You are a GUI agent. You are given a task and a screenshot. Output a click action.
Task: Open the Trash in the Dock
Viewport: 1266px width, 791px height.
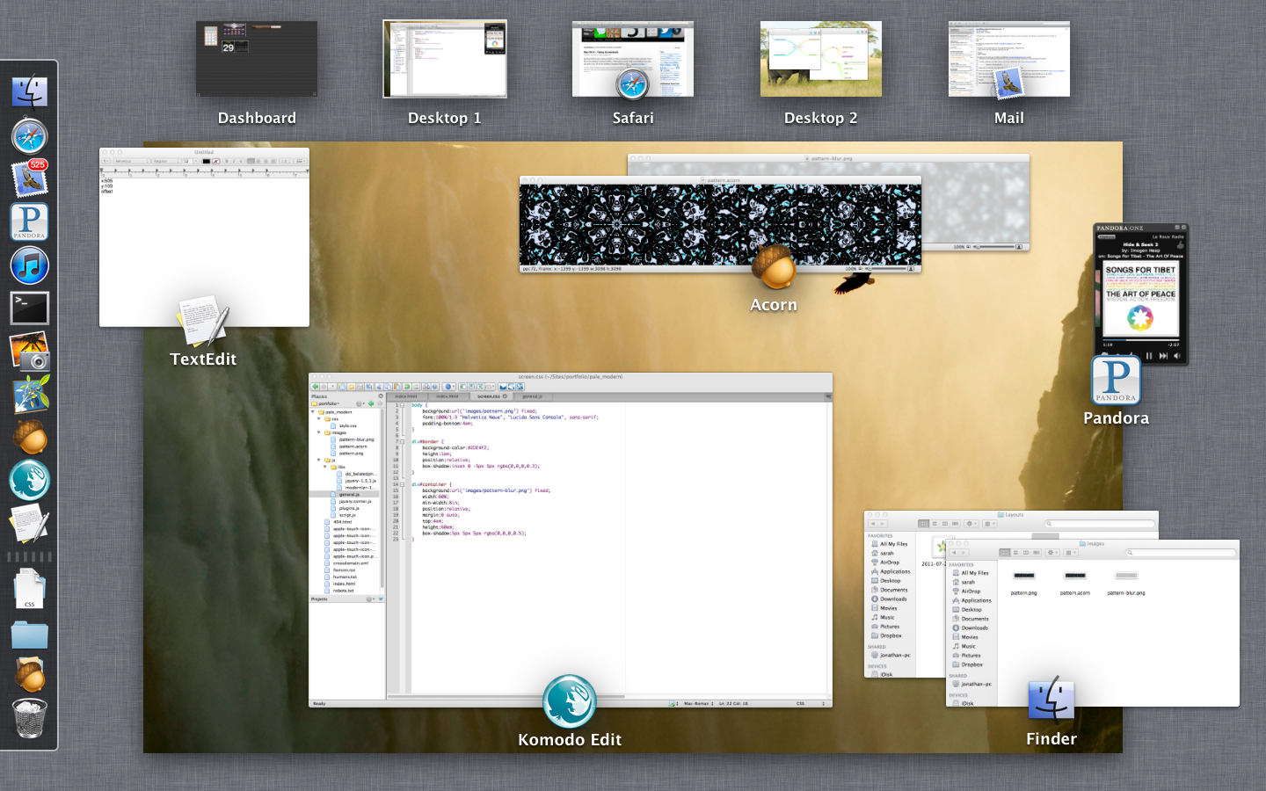29,718
